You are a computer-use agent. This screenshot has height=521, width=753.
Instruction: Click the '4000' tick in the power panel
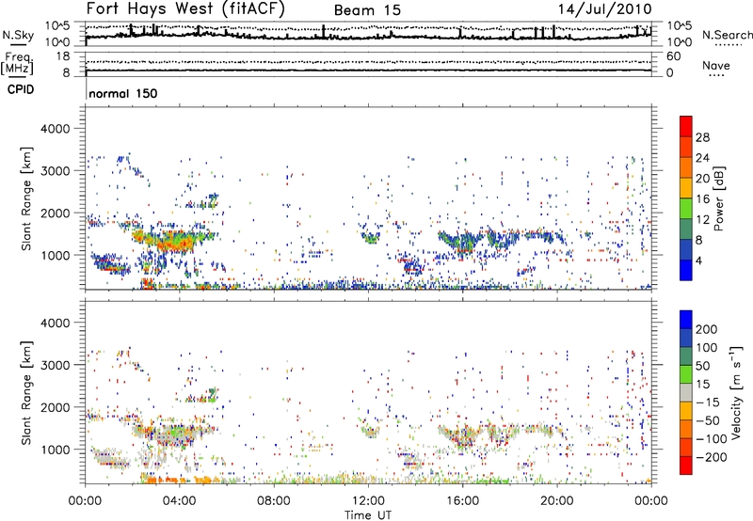coord(56,129)
